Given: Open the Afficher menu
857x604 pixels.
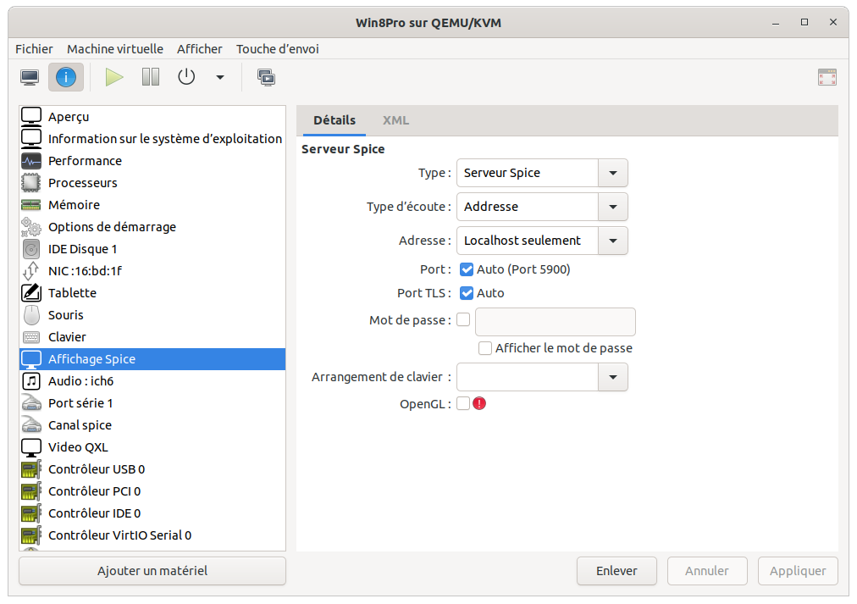Looking at the screenshot, I should coord(200,49).
